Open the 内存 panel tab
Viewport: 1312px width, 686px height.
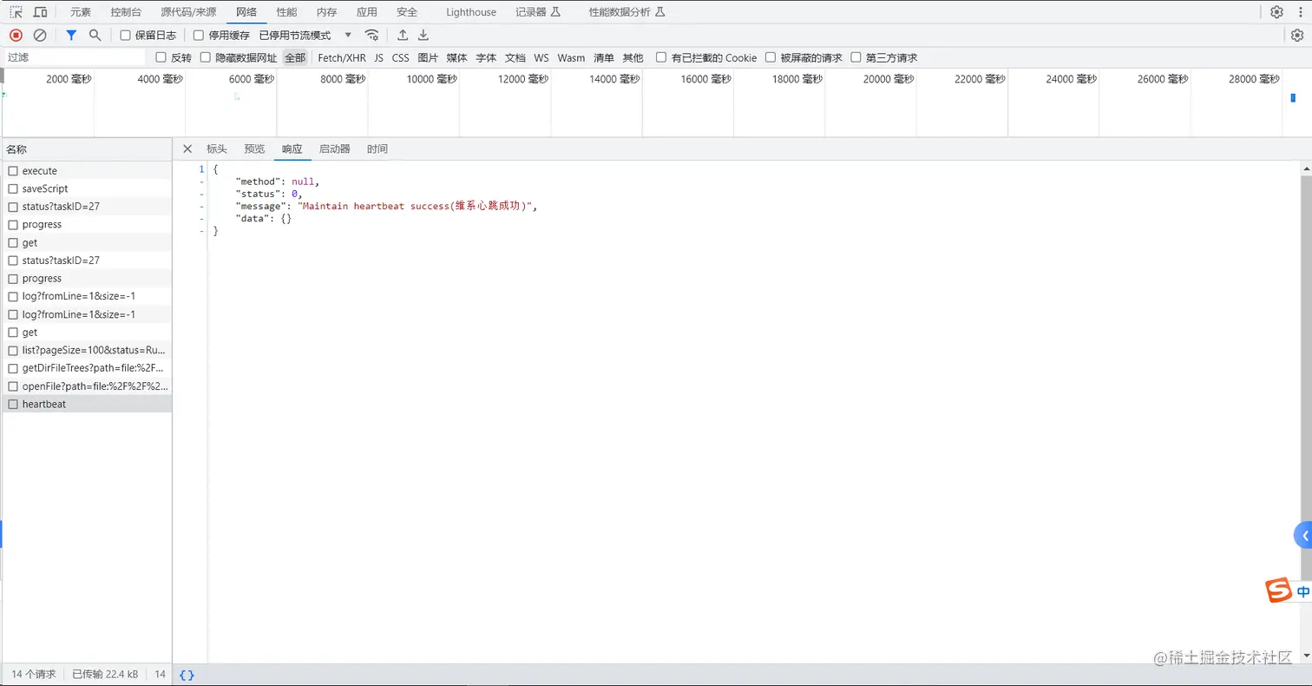coord(327,12)
